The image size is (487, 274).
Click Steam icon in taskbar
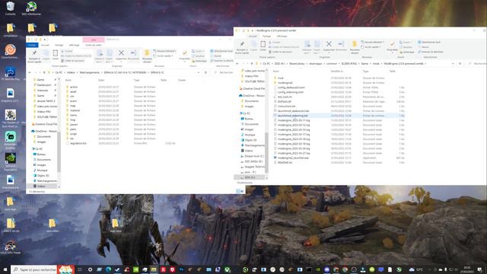(117, 269)
